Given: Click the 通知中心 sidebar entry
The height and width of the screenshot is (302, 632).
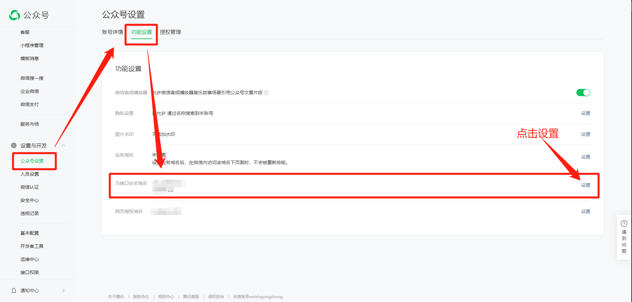Looking at the screenshot, I should (x=30, y=291).
